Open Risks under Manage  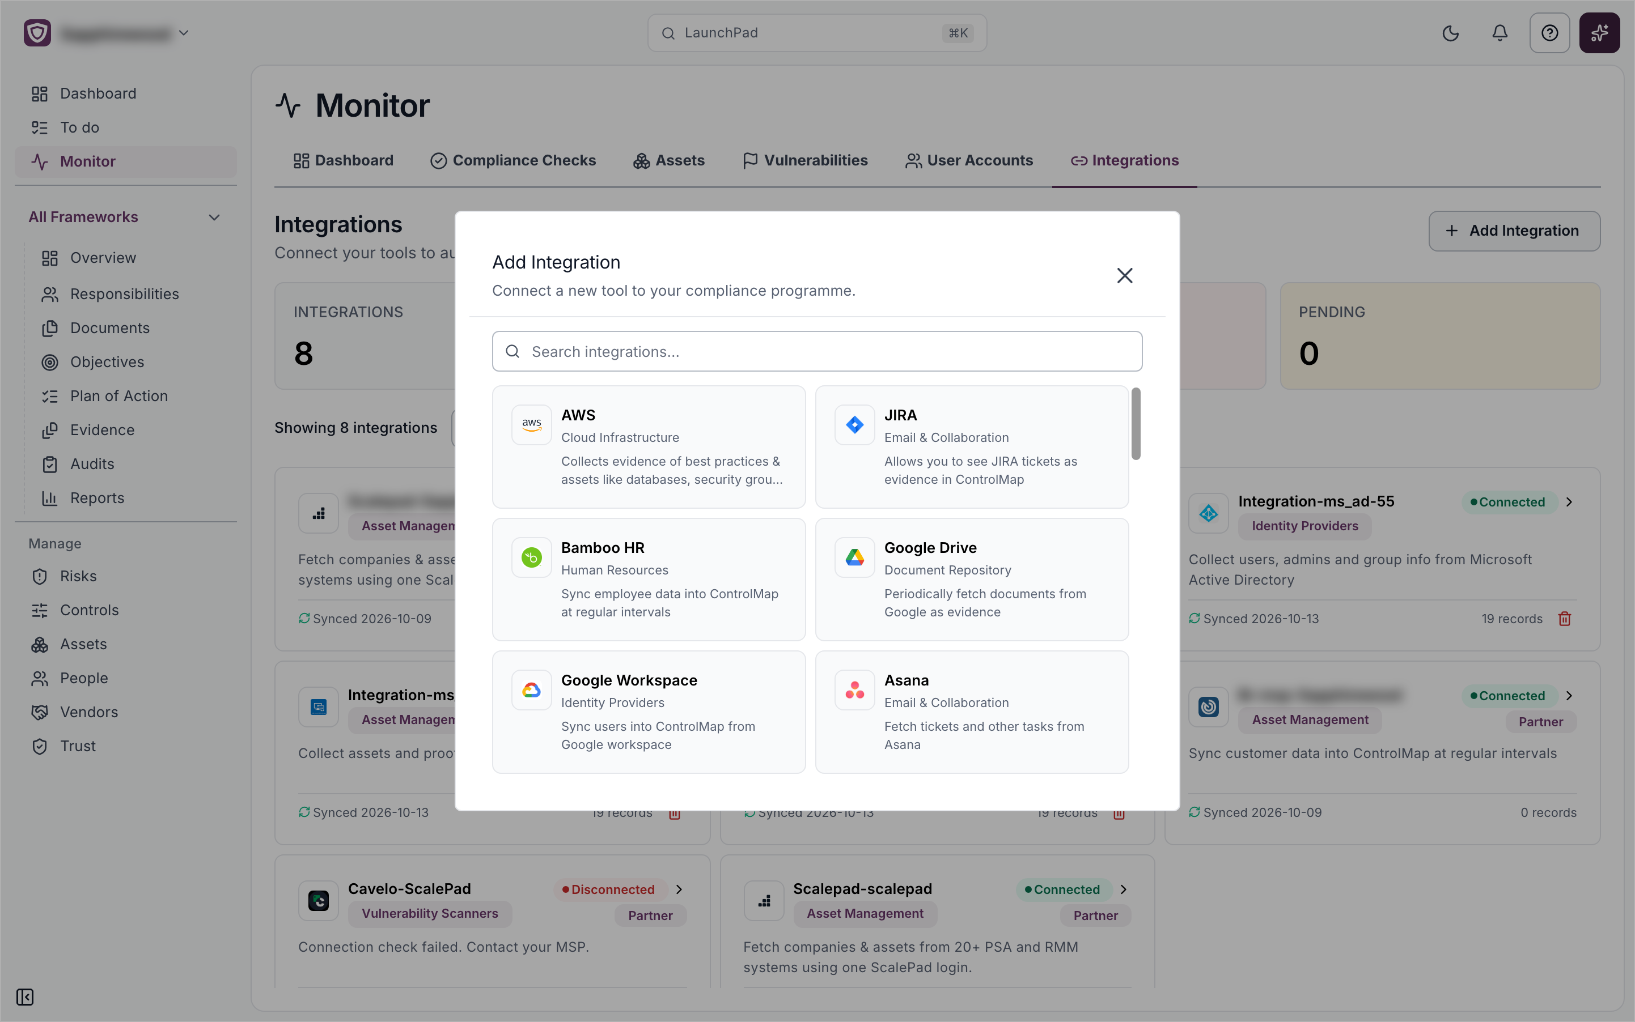pyautogui.click(x=126, y=576)
